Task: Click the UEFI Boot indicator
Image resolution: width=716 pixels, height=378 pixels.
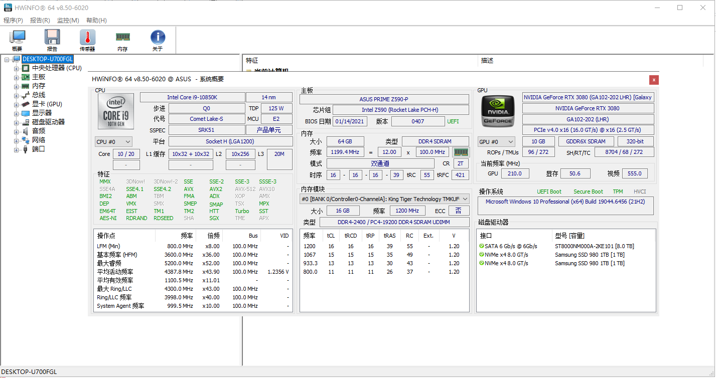Action: point(549,192)
